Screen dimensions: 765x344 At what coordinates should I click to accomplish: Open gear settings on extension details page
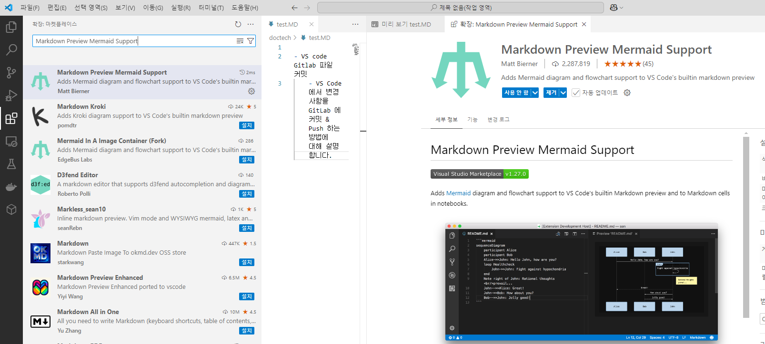[x=627, y=93]
